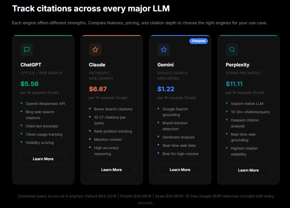290x208 pixels.
Task: Click 'GPT-5.5 + WEB SEARCH' subtitle
Action: pos(41,73)
